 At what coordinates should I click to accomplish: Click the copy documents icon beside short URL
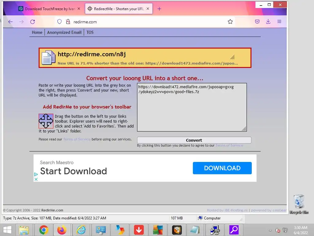(x=48, y=57)
